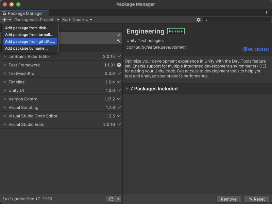The image size is (272, 204).
Task: Click the checkmark icon for Visual Scripting
Action: (x=119, y=107)
